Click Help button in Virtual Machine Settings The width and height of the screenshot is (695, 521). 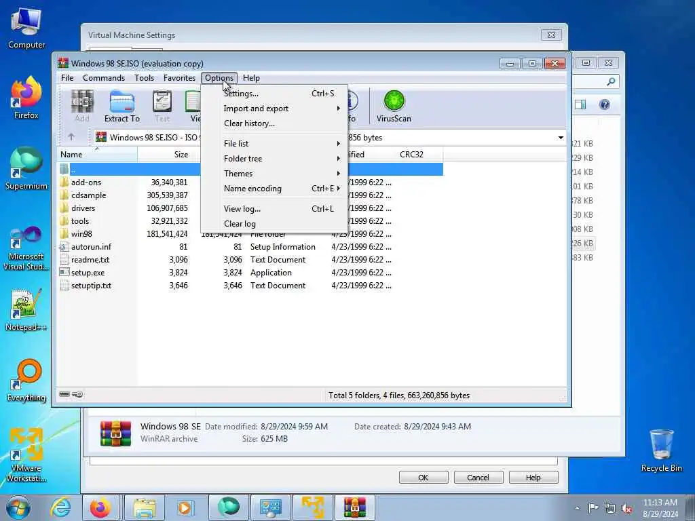pos(533,478)
